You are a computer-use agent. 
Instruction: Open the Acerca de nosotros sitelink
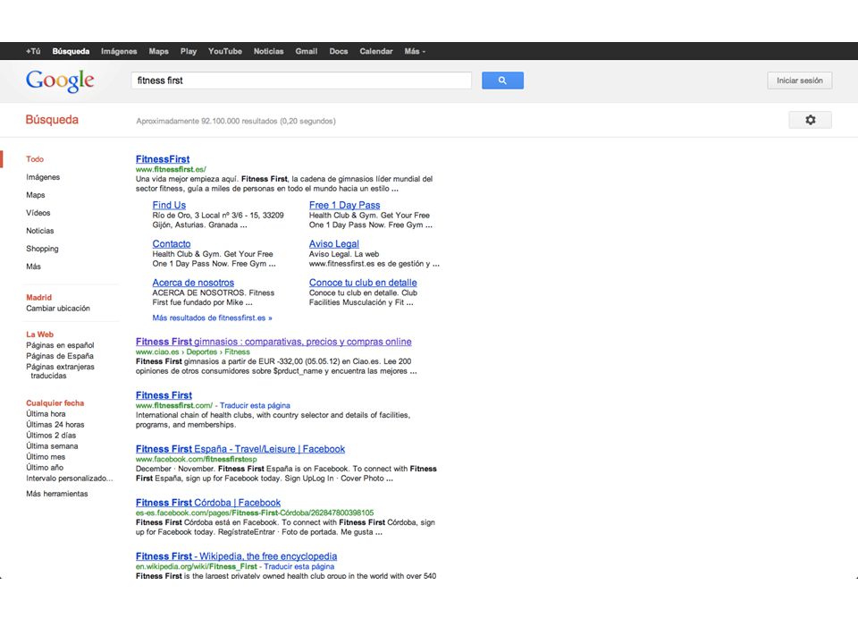click(193, 283)
